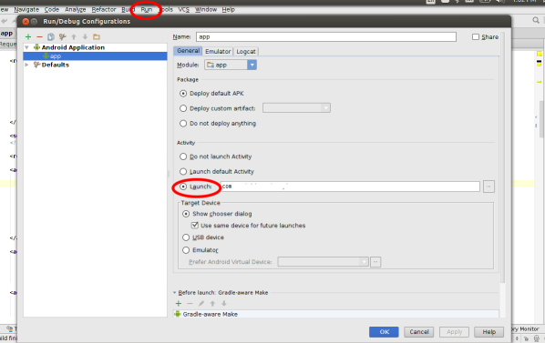Image resolution: width=545 pixels, height=343 pixels.
Task: Create new folder icon in tree toolbar
Action: click(97, 36)
